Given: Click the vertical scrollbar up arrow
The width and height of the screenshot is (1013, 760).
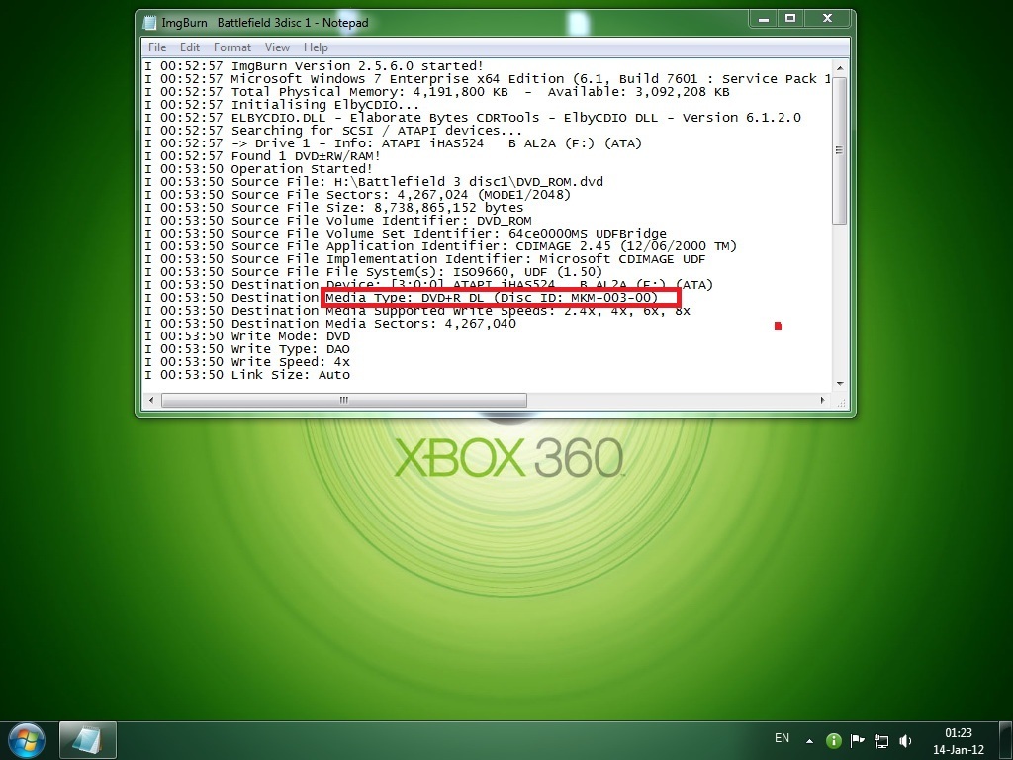Looking at the screenshot, I should pyautogui.click(x=840, y=67).
